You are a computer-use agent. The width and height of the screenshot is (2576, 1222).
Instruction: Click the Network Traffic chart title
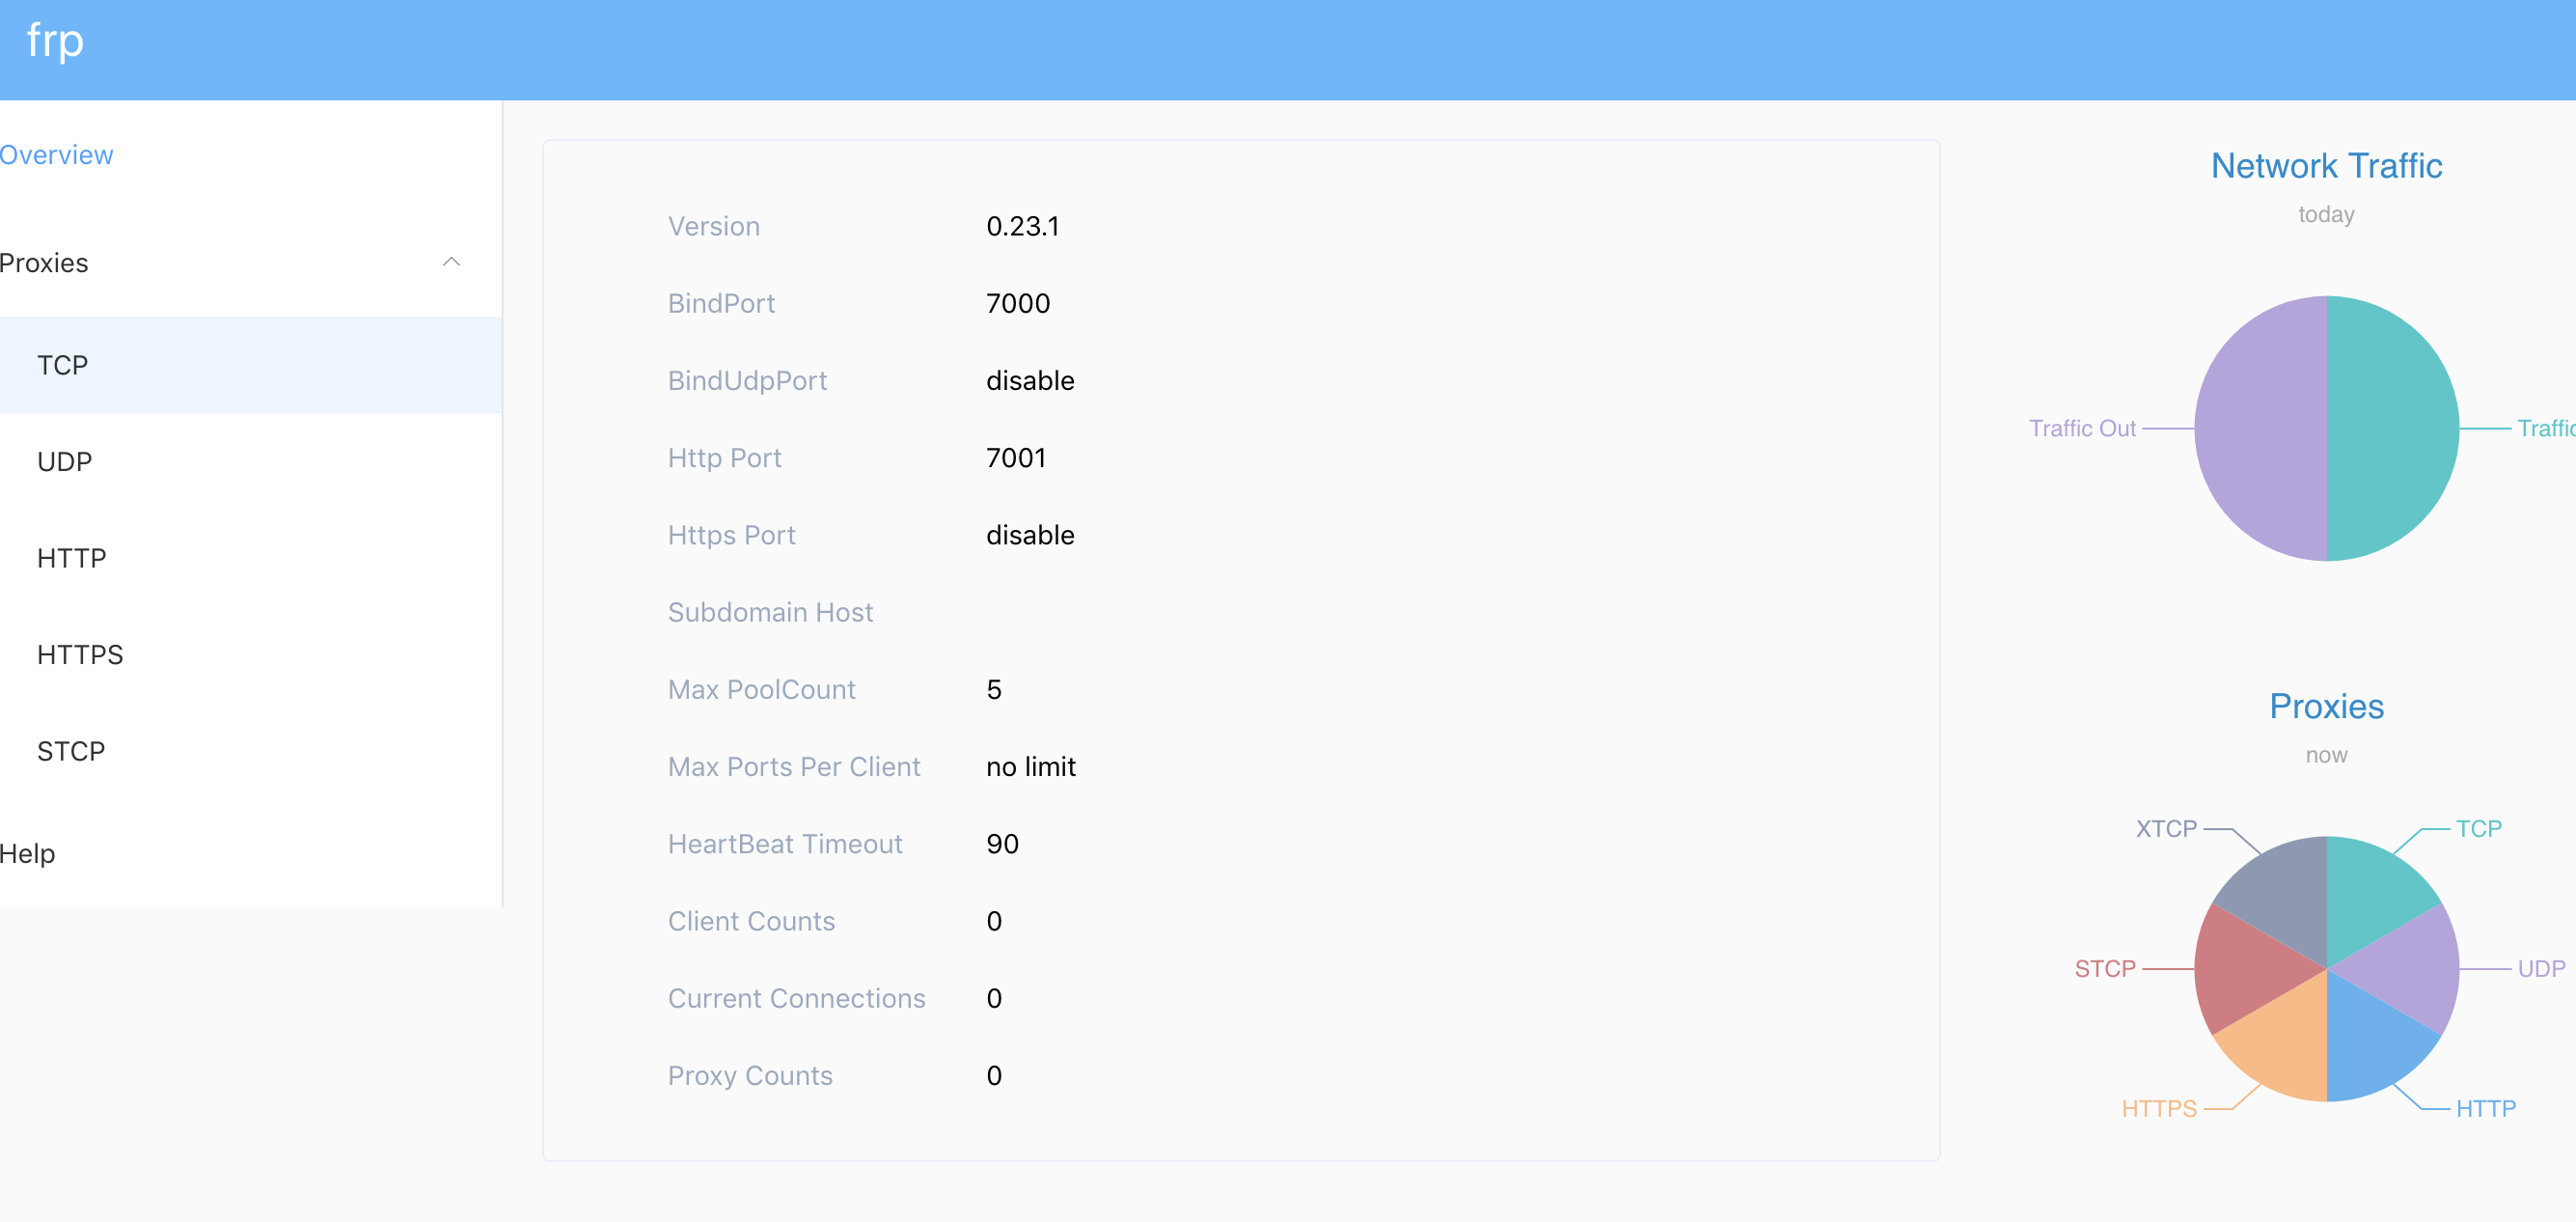(2326, 166)
